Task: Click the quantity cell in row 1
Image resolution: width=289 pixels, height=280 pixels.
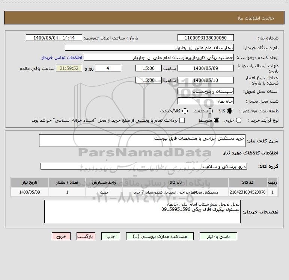Action: [67, 192]
